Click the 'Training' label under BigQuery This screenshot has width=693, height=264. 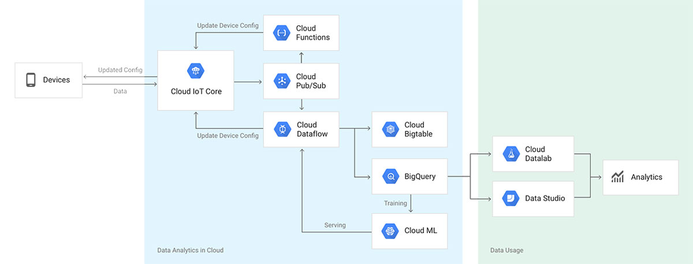click(395, 203)
